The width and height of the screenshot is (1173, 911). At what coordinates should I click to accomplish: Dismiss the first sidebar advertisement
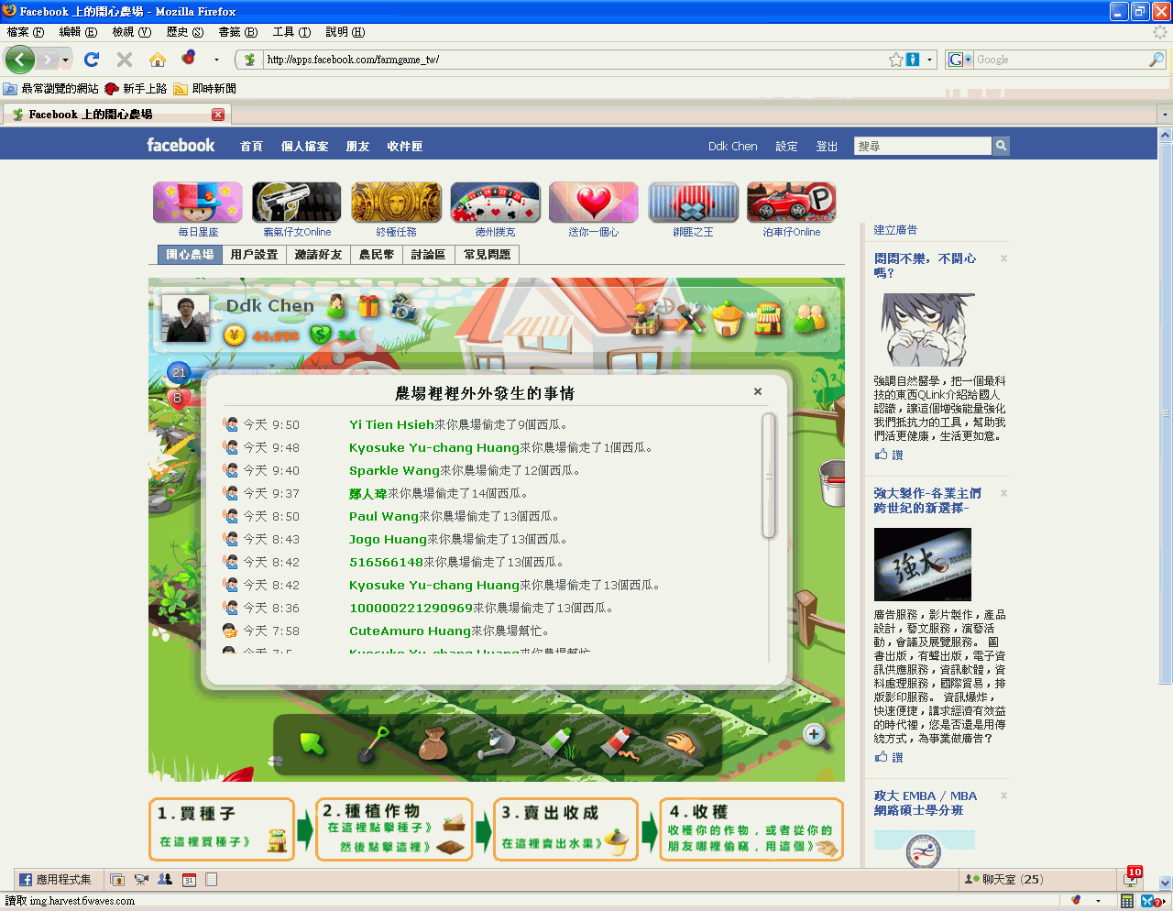1003,258
